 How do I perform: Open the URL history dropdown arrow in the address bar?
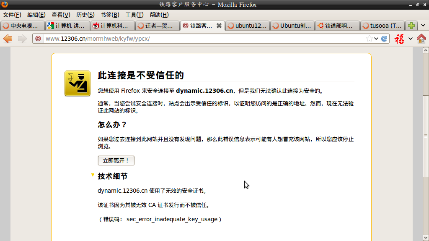tap(376, 39)
